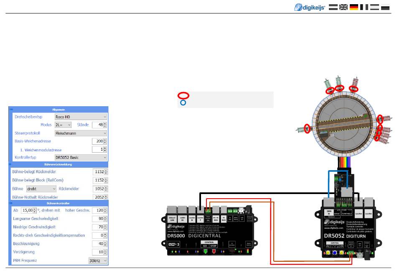Open the Bühne dropdown showing dreht

click(41, 189)
